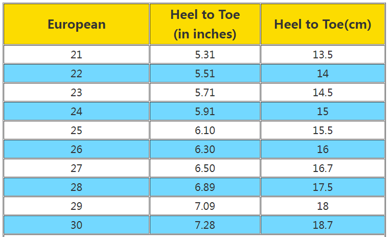
Task: Click the 14 cm cell
Action: (323, 73)
